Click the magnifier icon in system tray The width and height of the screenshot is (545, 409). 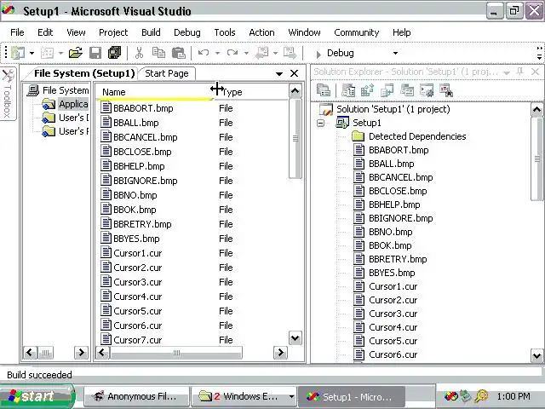pos(482,395)
